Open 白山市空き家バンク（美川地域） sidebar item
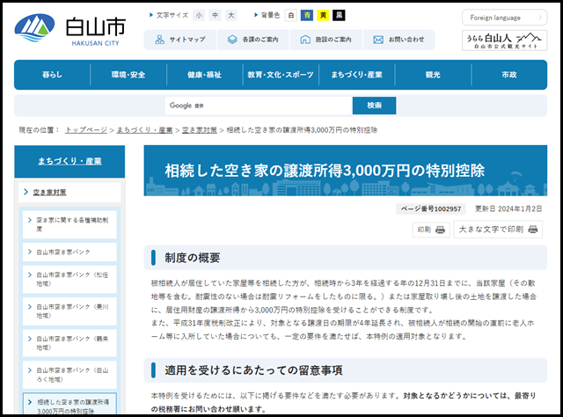 coord(69,311)
